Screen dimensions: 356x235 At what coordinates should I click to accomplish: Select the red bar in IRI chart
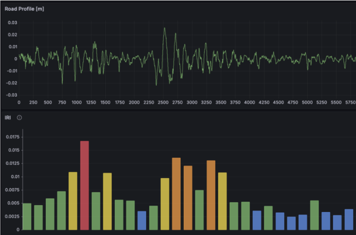point(85,185)
